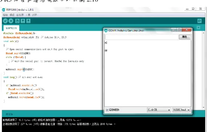Click the mySerial.begin(115200) code line
Image resolution: width=207 pixels, height=132 pixels.
(x=20, y=69)
